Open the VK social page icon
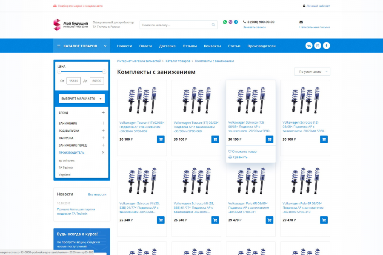The height and width of the screenshot is (255, 383). tap(309, 45)
